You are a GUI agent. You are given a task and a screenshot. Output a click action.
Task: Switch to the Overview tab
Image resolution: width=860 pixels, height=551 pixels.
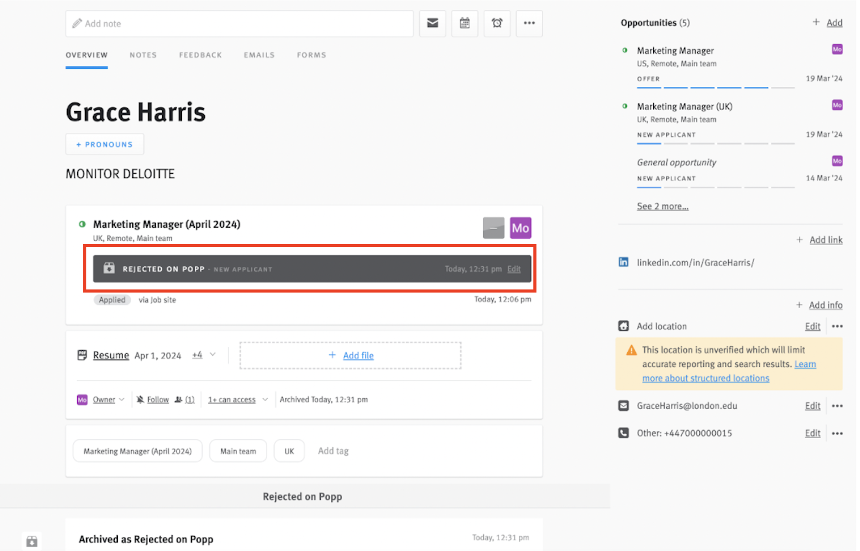click(x=87, y=55)
